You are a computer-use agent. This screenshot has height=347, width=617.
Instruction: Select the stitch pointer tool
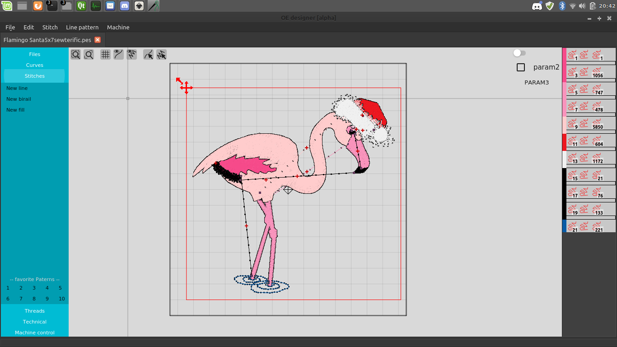click(161, 55)
